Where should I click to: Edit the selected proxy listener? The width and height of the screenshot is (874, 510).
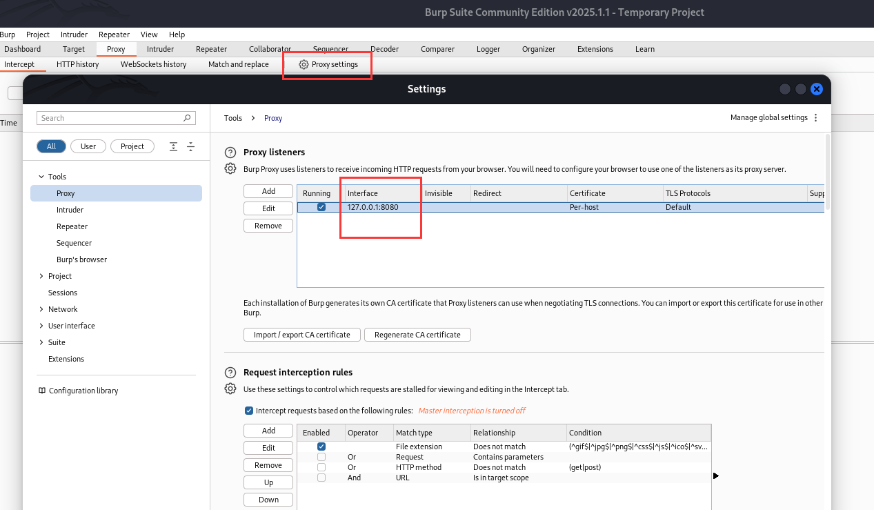coord(268,208)
